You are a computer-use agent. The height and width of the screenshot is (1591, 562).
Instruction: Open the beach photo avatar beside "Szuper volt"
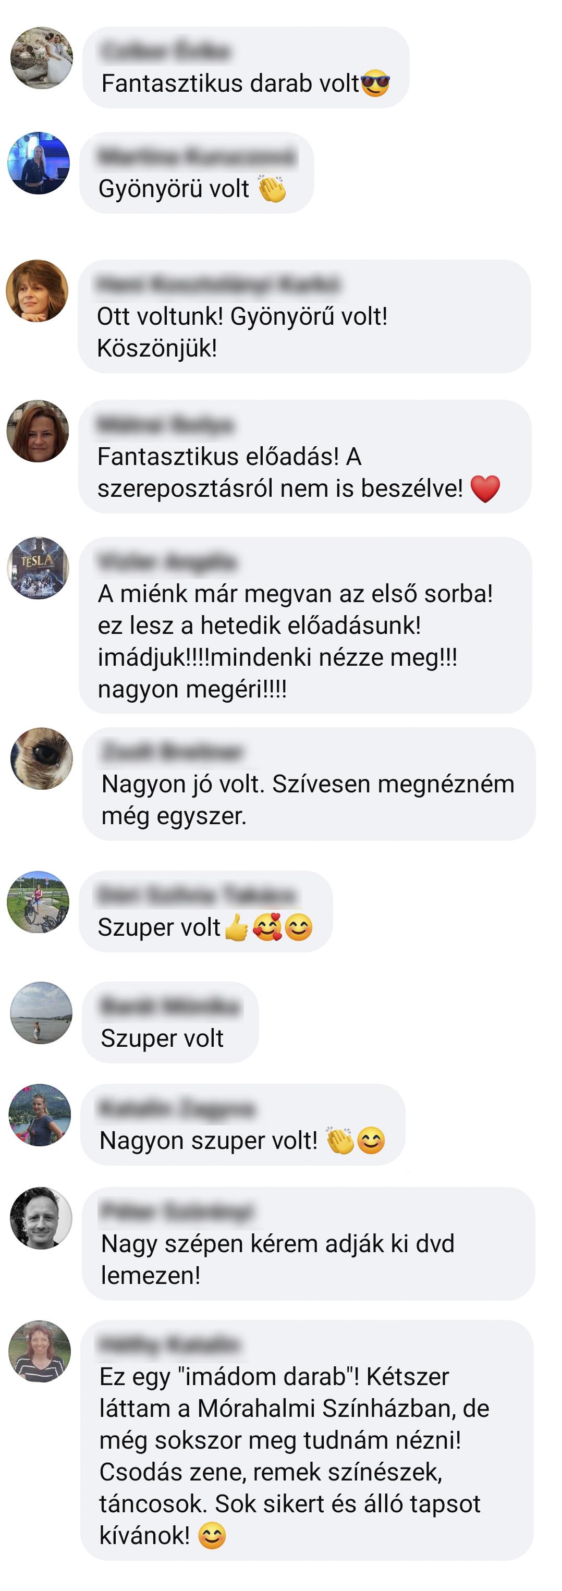coord(41,1013)
